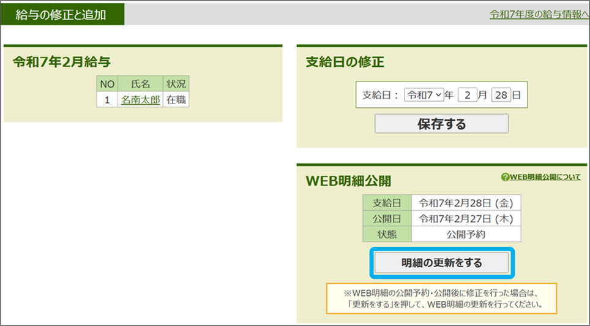This screenshot has width=590, height=326.
Task: Select the 在職 status cell
Action: [x=176, y=100]
